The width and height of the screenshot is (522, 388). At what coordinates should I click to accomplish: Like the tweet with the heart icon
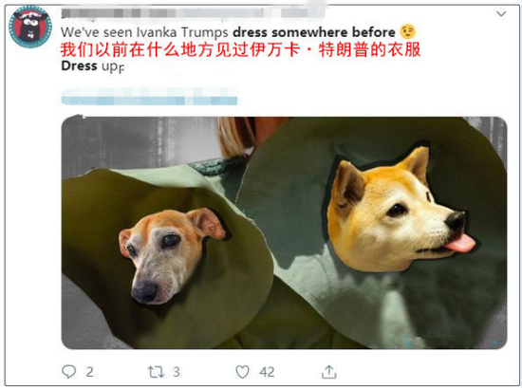click(242, 372)
